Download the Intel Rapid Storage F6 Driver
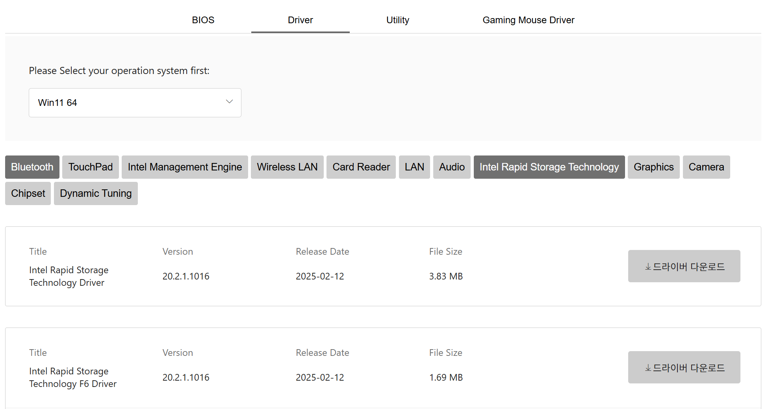Screen dimensions: 768x409 (684, 367)
